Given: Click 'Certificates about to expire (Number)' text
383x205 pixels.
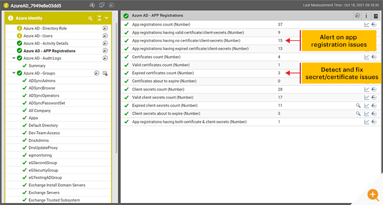Looking at the screenshot, I should point(164,81).
